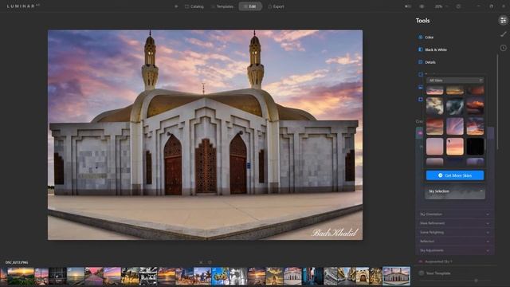
Task: Choose the plain pink gradient sky
Action: click(x=435, y=147)
